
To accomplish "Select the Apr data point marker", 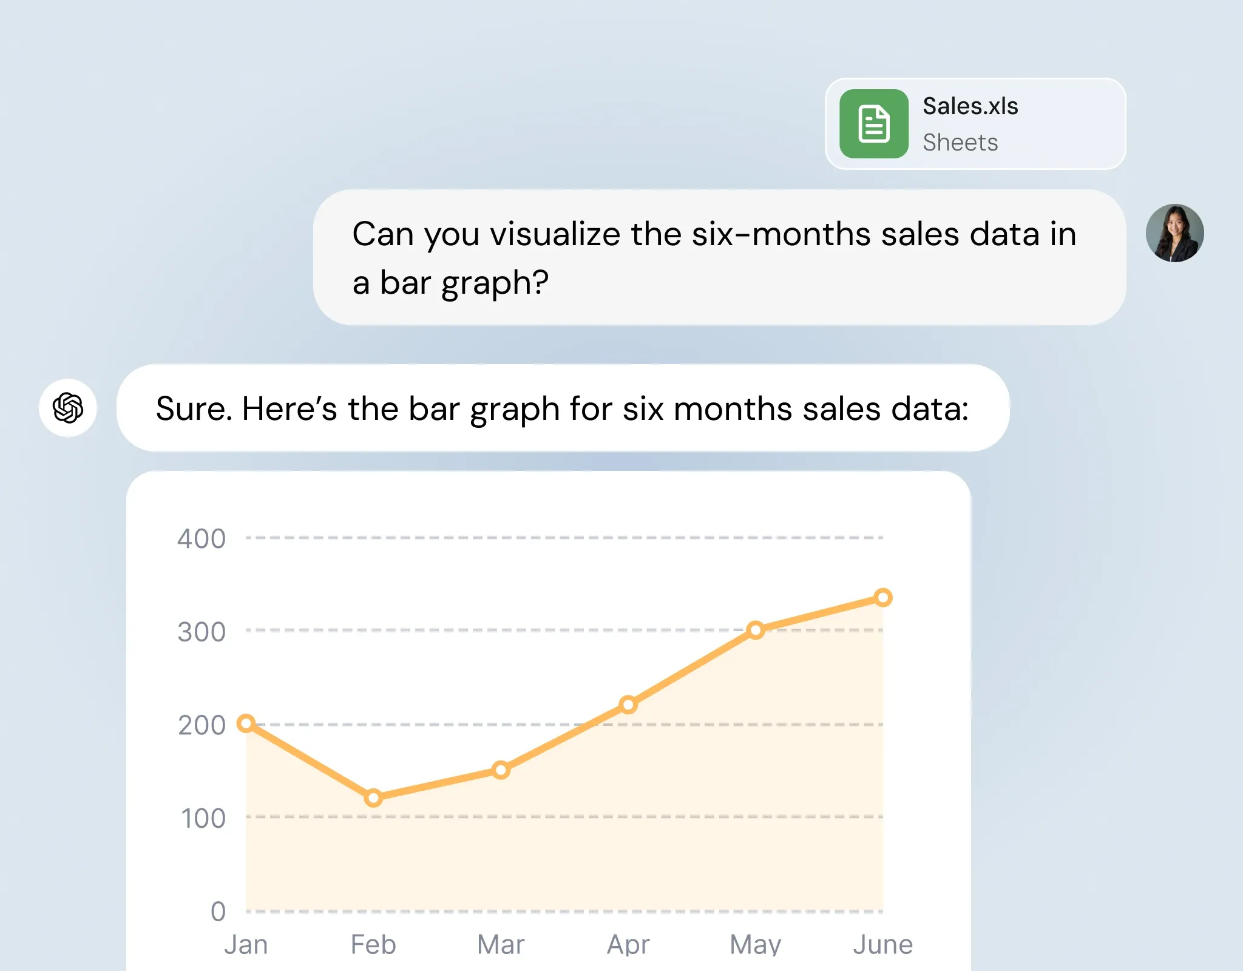I will tap(628, 705).
